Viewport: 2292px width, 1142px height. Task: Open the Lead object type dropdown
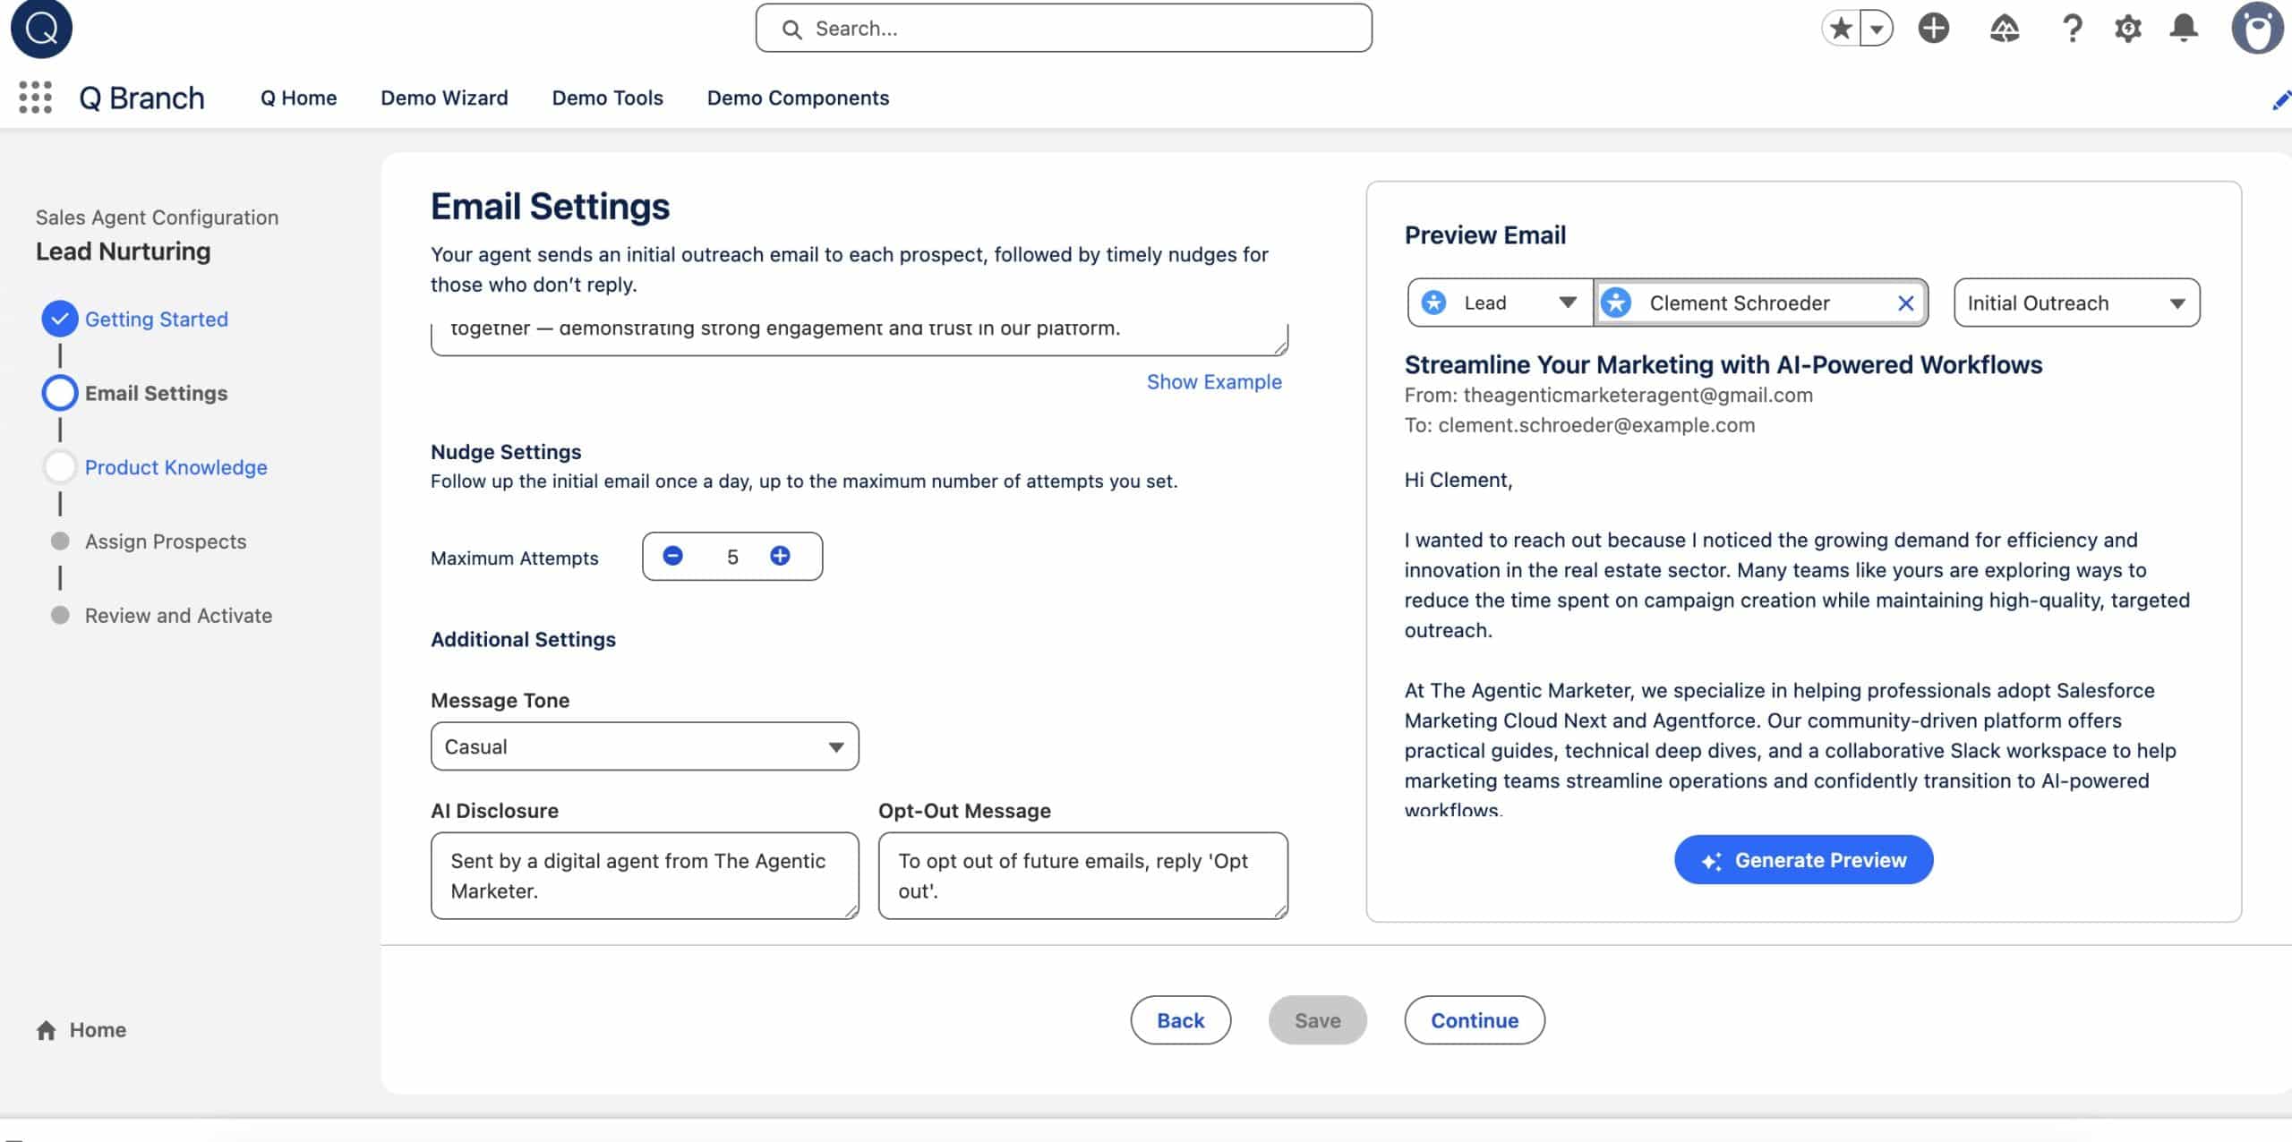(1500, 303)
